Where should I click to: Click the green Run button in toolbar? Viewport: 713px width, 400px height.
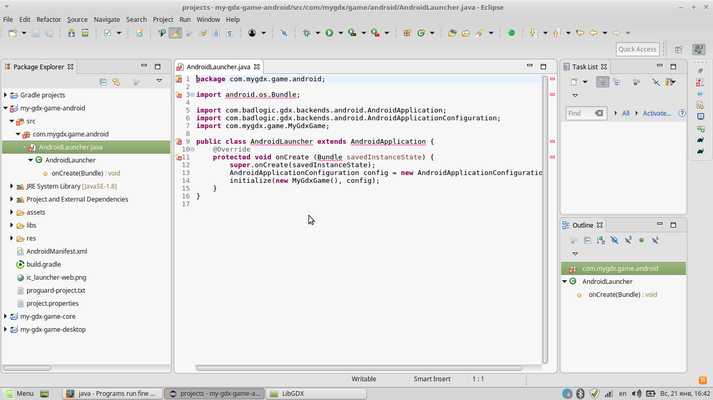(x=329, y=33)
